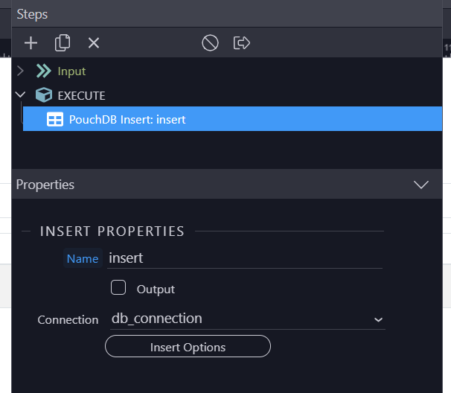
Task: Click the EXECUTE cube icon
Action: tap(44, 95)
